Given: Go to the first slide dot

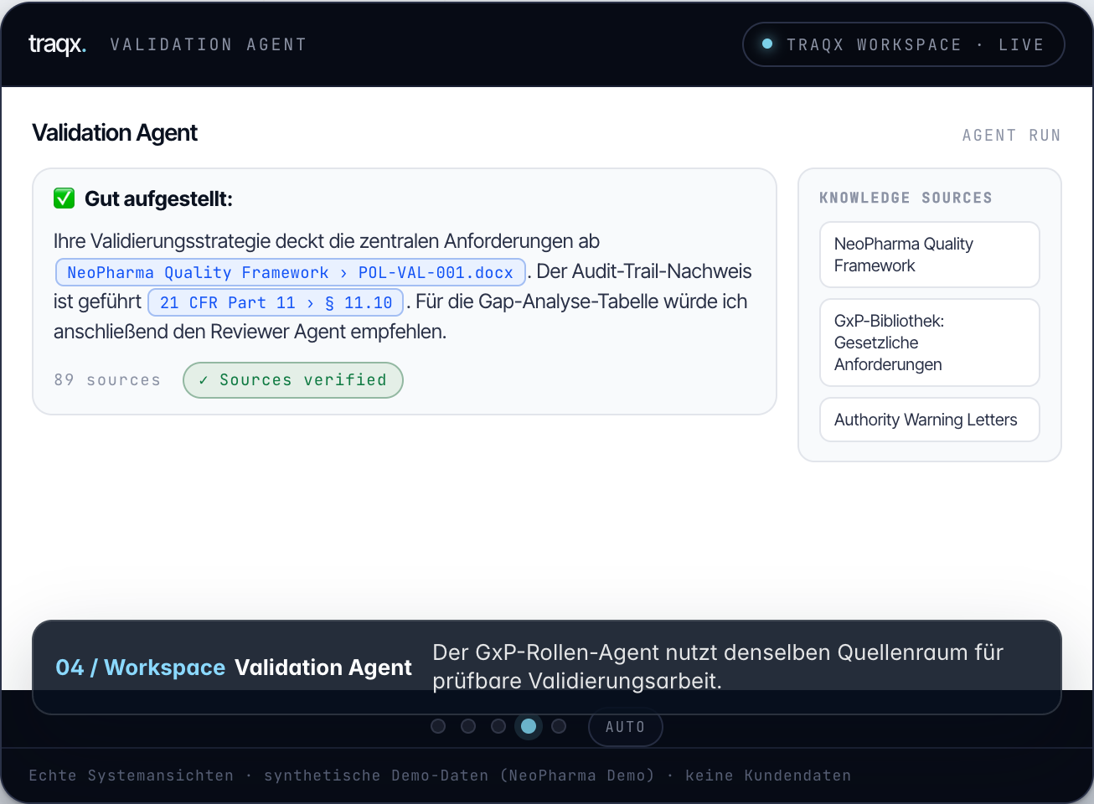Looking at the screenshot, I should point(438,726).
